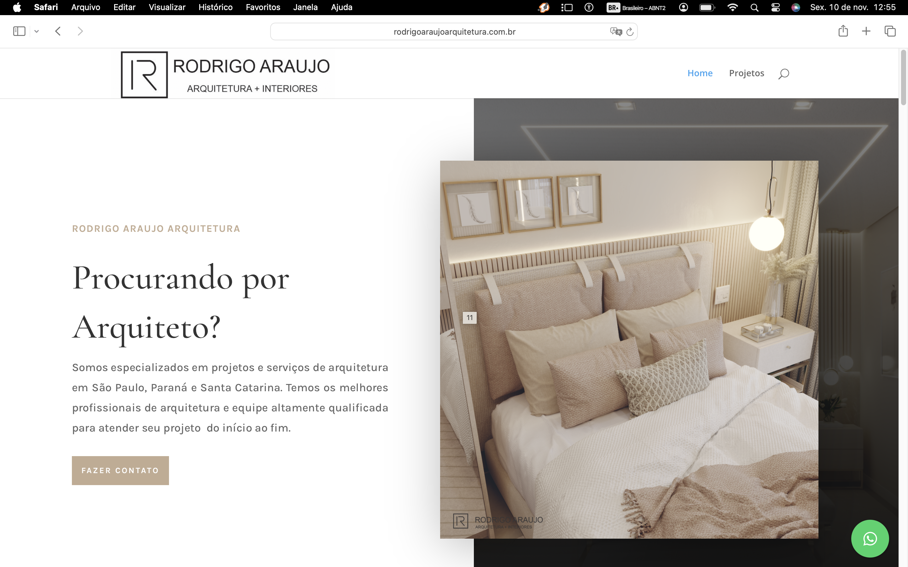The height and width of the screenshot is (567, 908).
Task: Show tab overview in Safari toolbar
Action: (x=890, y=31)
